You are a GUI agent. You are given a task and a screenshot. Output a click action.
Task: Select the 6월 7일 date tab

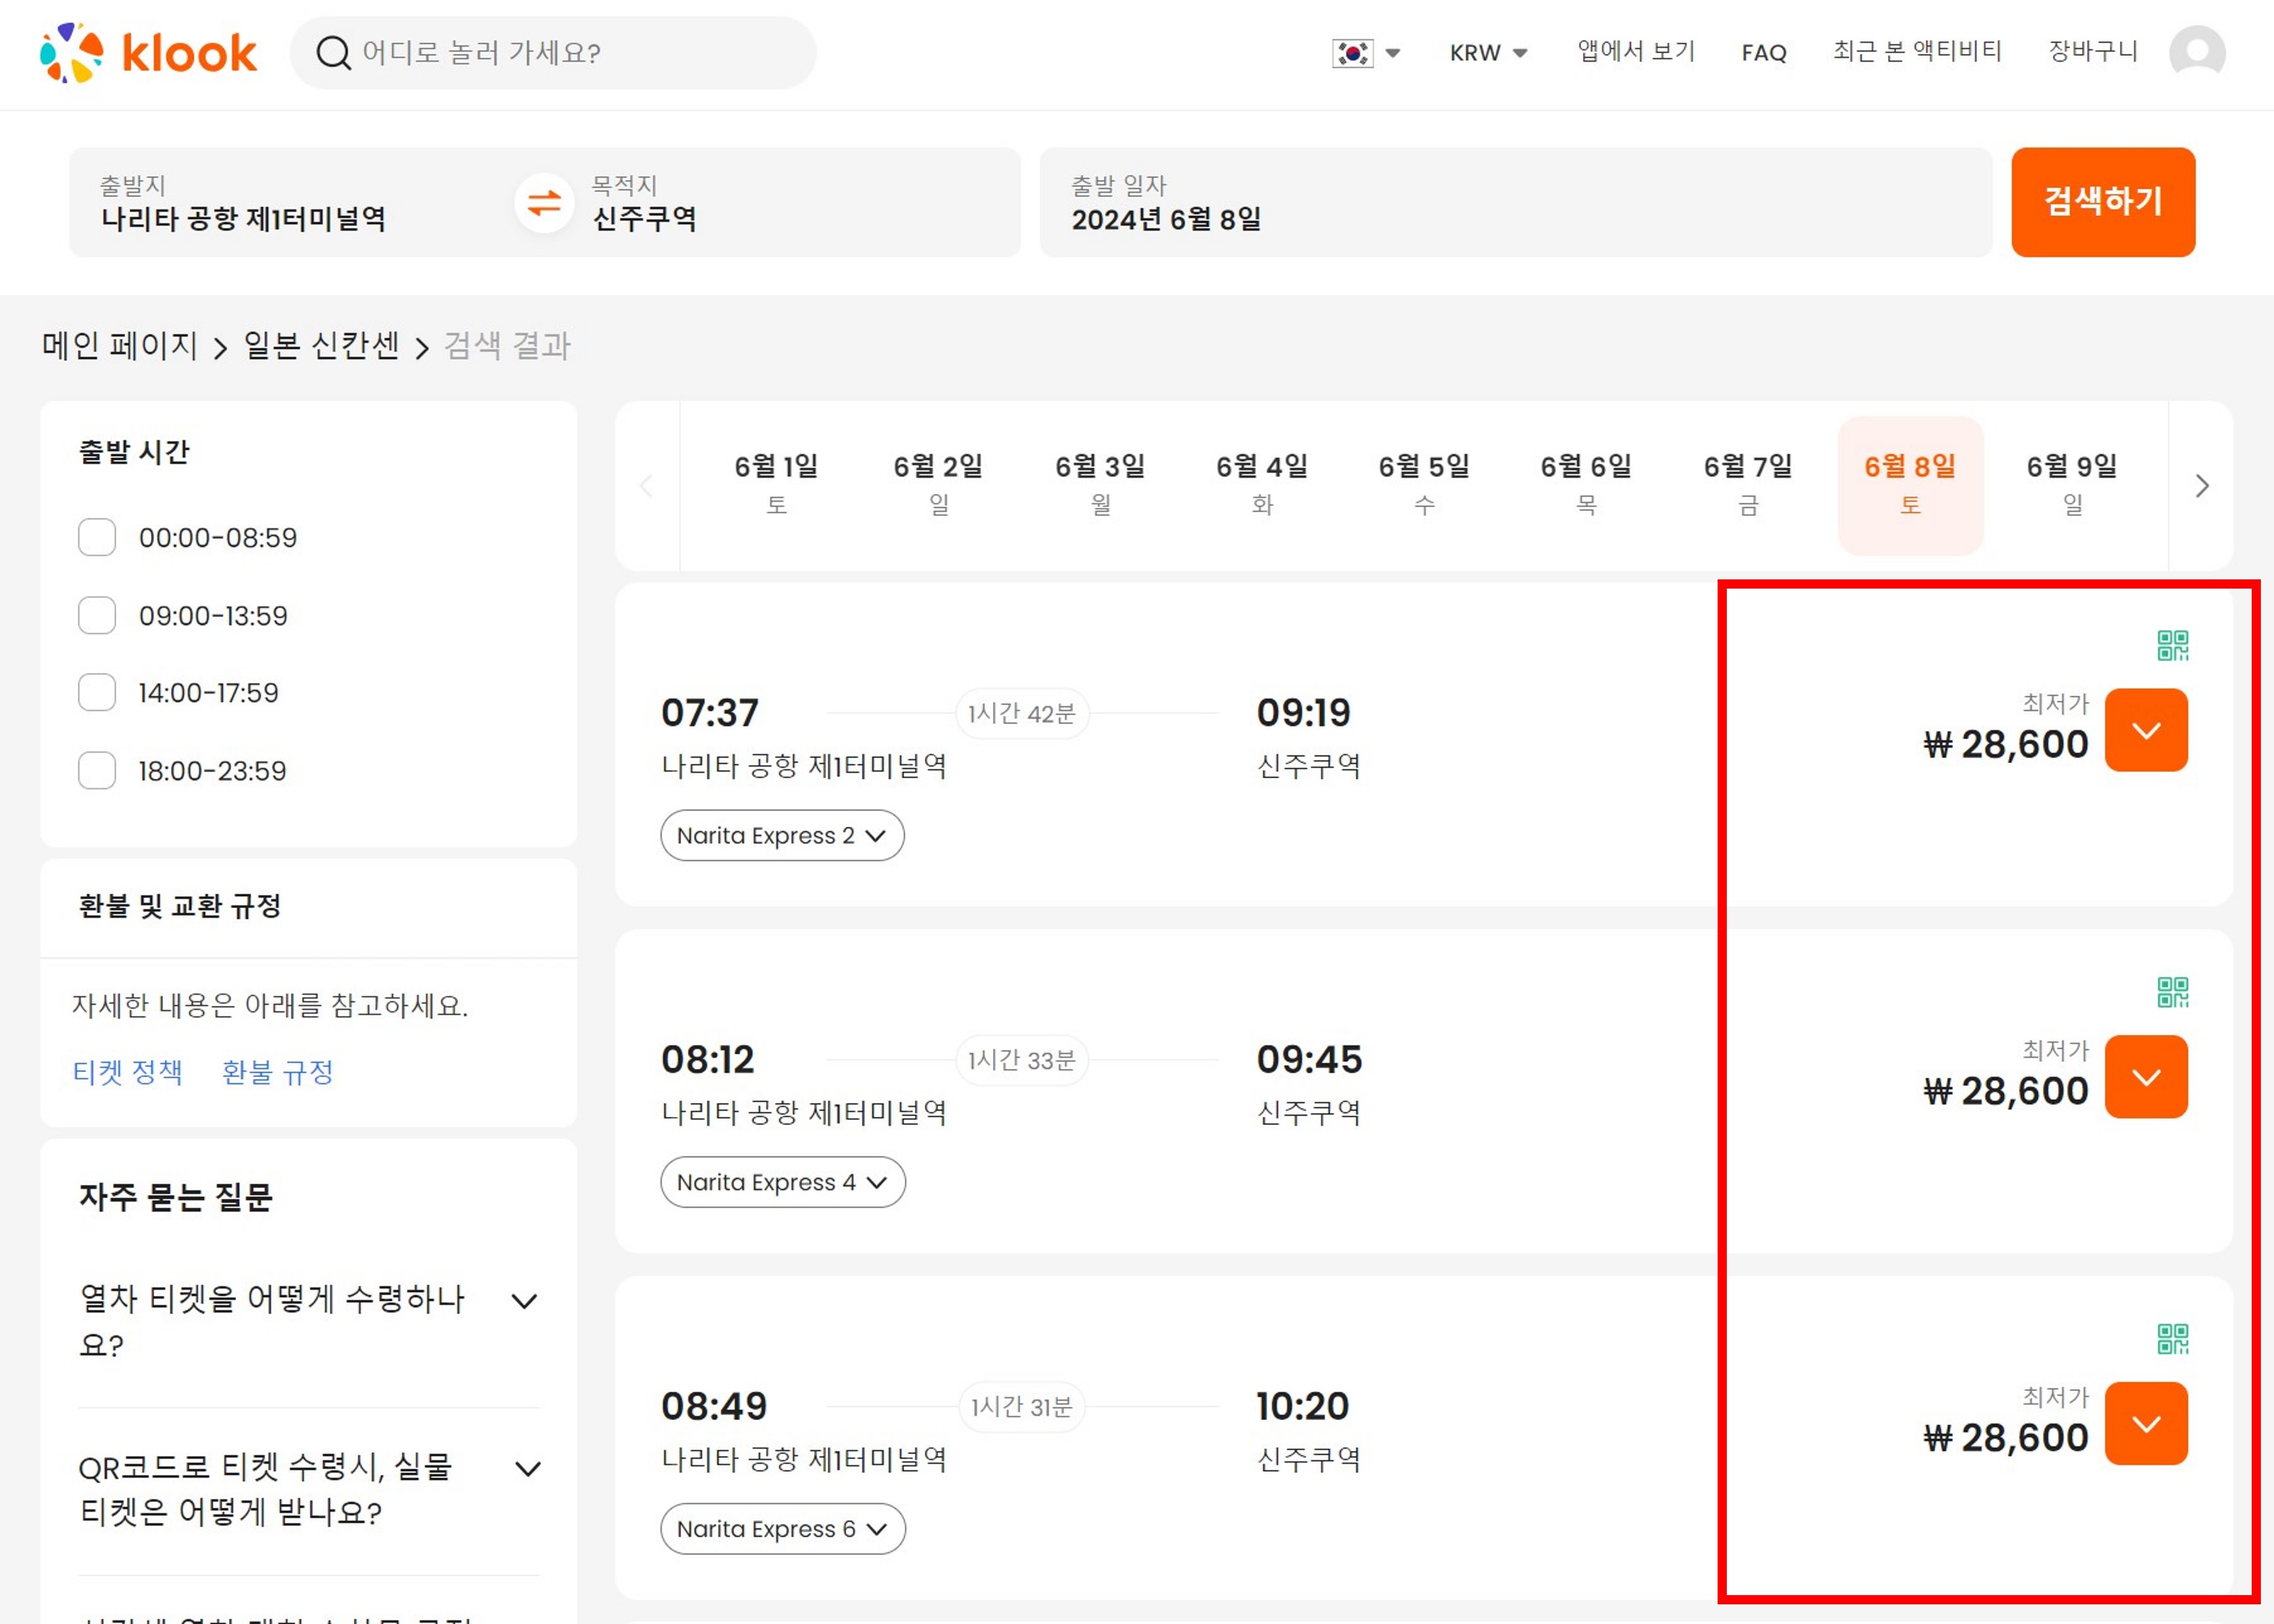click(x=1747, y=485)
